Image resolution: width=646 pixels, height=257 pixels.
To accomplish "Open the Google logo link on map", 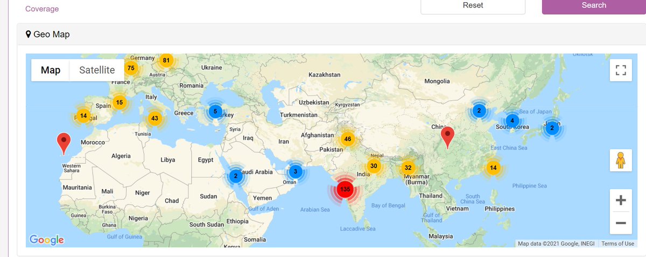I will 47,240.
